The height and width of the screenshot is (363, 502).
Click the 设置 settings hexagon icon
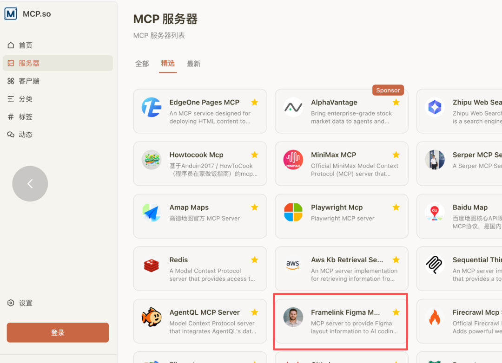11,303
